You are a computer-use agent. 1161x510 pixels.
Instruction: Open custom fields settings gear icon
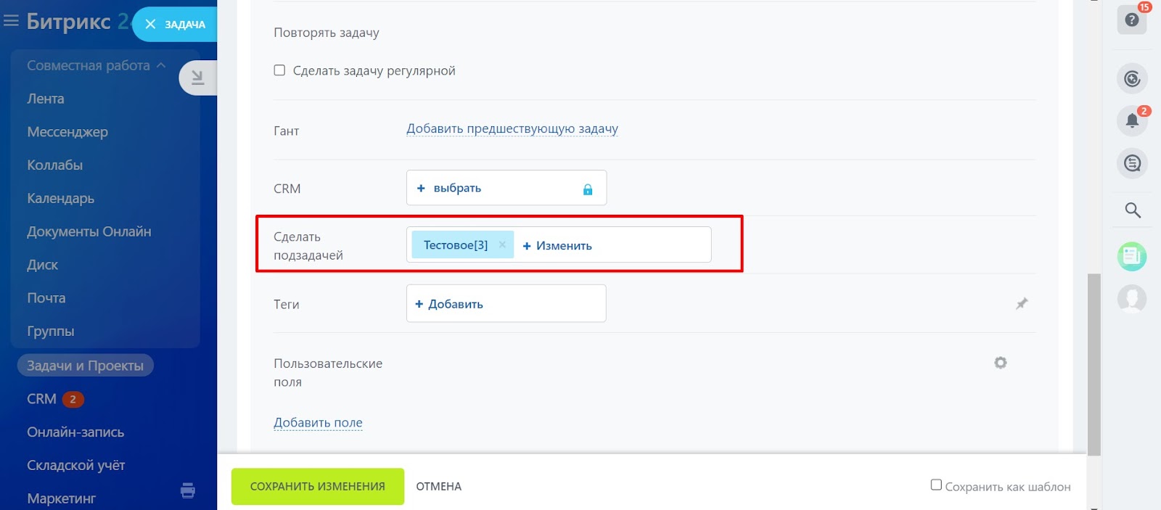coord(1000,363)
